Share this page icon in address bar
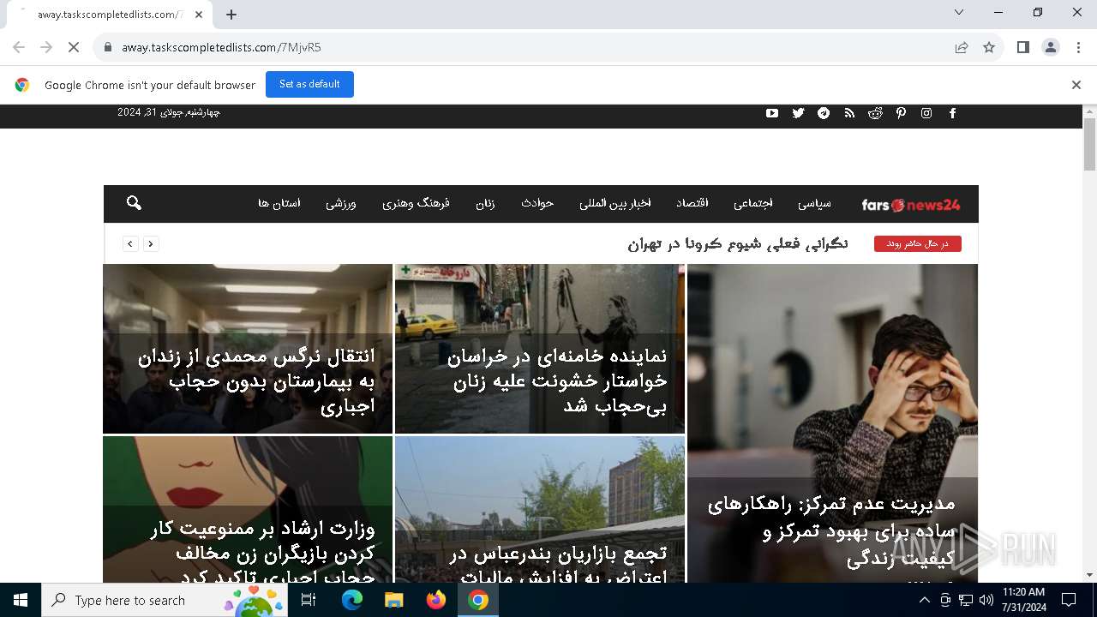 (x=962, y=47)
